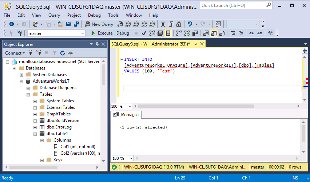Screen dimensions: 310x182
Task: Toggle Include Actual Execution Plan
Action: [x=179, y=33]
